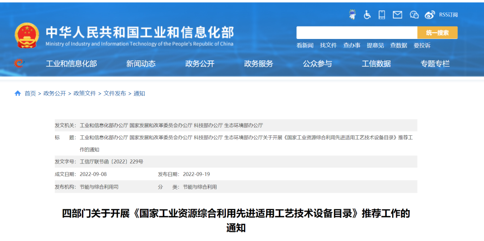Viewport: 484px width, 241px height.
Task: Open the WeChat icon
Action: coord(414,14)
